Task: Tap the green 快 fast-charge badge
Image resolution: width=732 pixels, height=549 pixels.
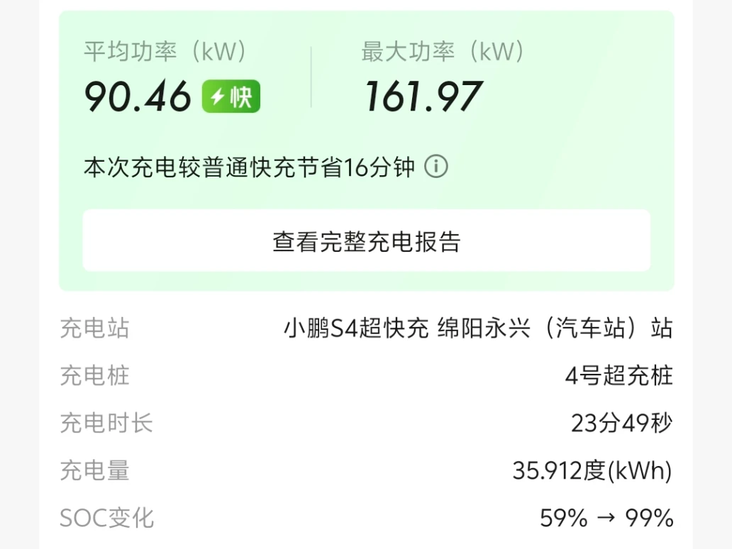Action: click(231, 96)
